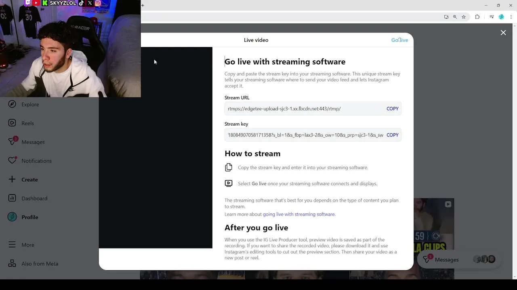
Task: Open Chrome's zoom magnifier icon
Action: point(455,17)
